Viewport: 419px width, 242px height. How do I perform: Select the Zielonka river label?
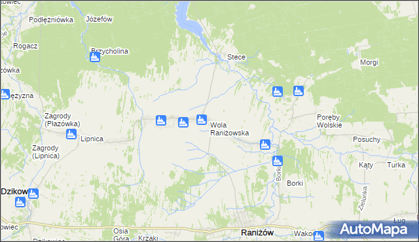[363, 199]
